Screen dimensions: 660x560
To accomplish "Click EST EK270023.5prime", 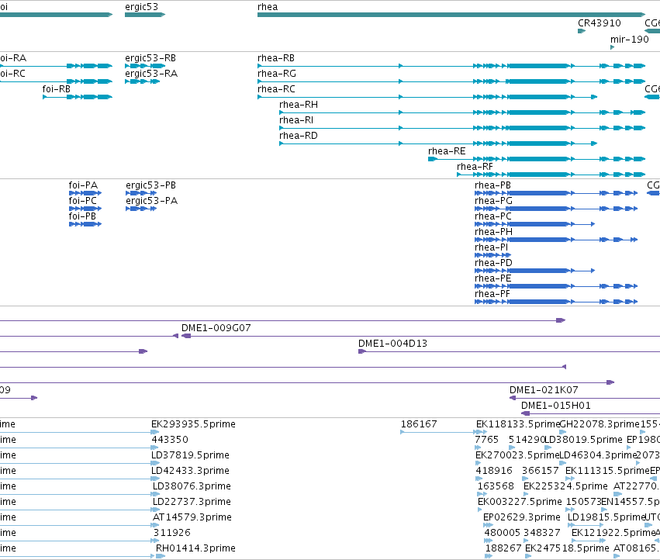I will 479,463.
